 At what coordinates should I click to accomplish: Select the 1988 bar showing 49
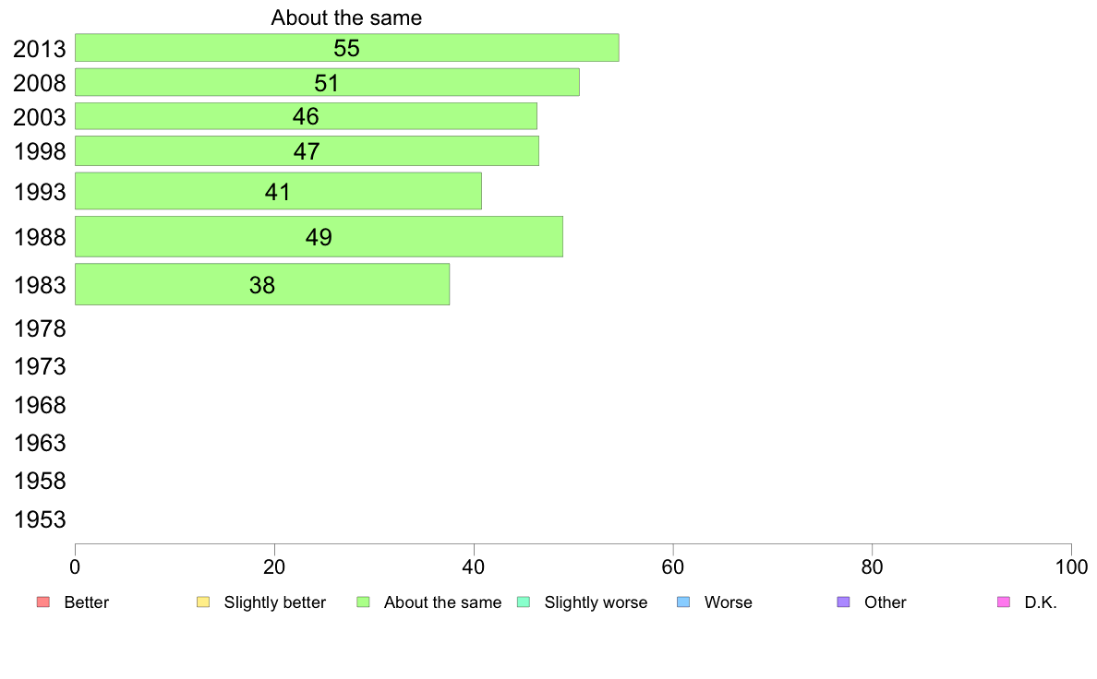(x=319, y=236)
